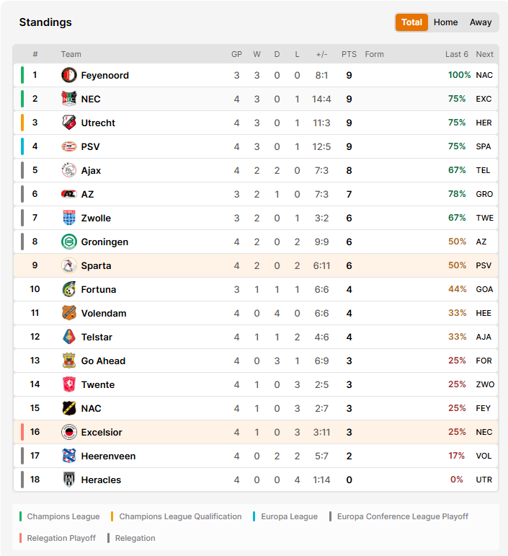Open the Go Ahead team link
The width and height of the screenshot is (508, 556).
(x=103, y=361)
